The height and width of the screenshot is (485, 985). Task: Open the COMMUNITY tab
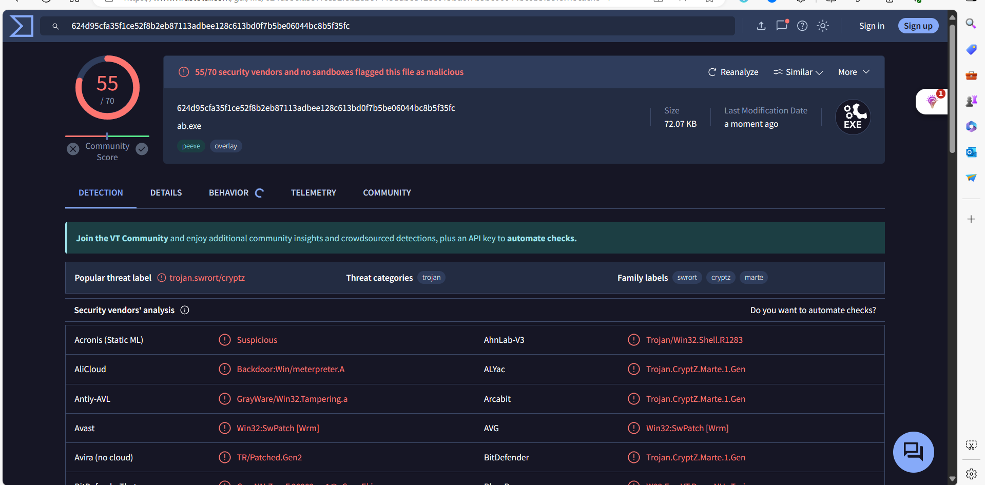click(387, 193)
